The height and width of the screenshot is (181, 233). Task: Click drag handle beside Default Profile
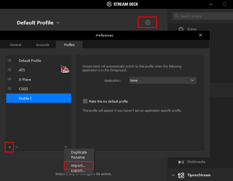(x=9, y=60)
